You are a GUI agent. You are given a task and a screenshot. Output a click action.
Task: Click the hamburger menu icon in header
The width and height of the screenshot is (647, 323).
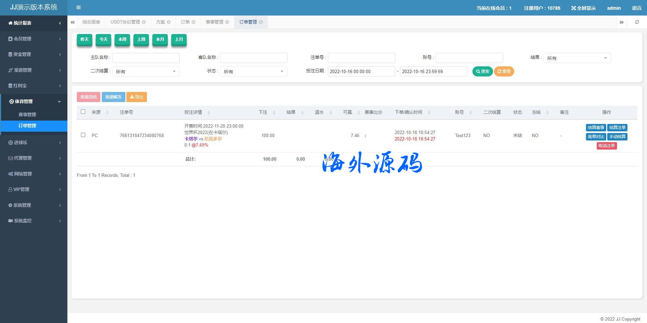(79, 7)
